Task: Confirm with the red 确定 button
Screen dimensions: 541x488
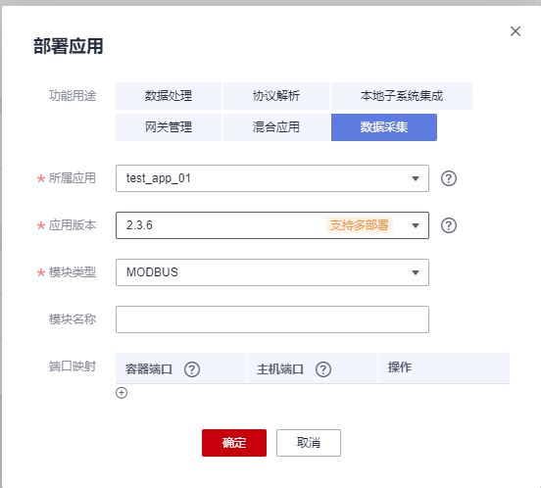Action: (x=234, y=443)
